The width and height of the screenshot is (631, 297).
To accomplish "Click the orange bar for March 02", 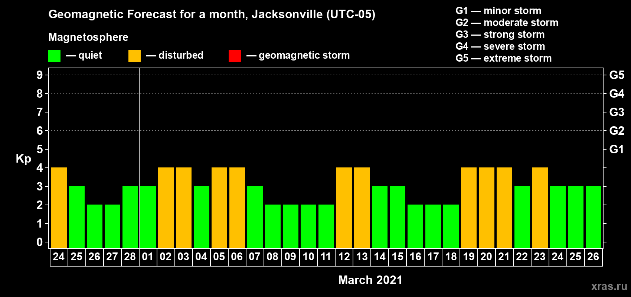I will click(x=166, y=208).
